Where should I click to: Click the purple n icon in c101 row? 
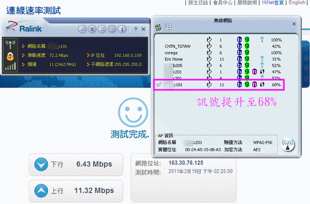tap(254, 85)
